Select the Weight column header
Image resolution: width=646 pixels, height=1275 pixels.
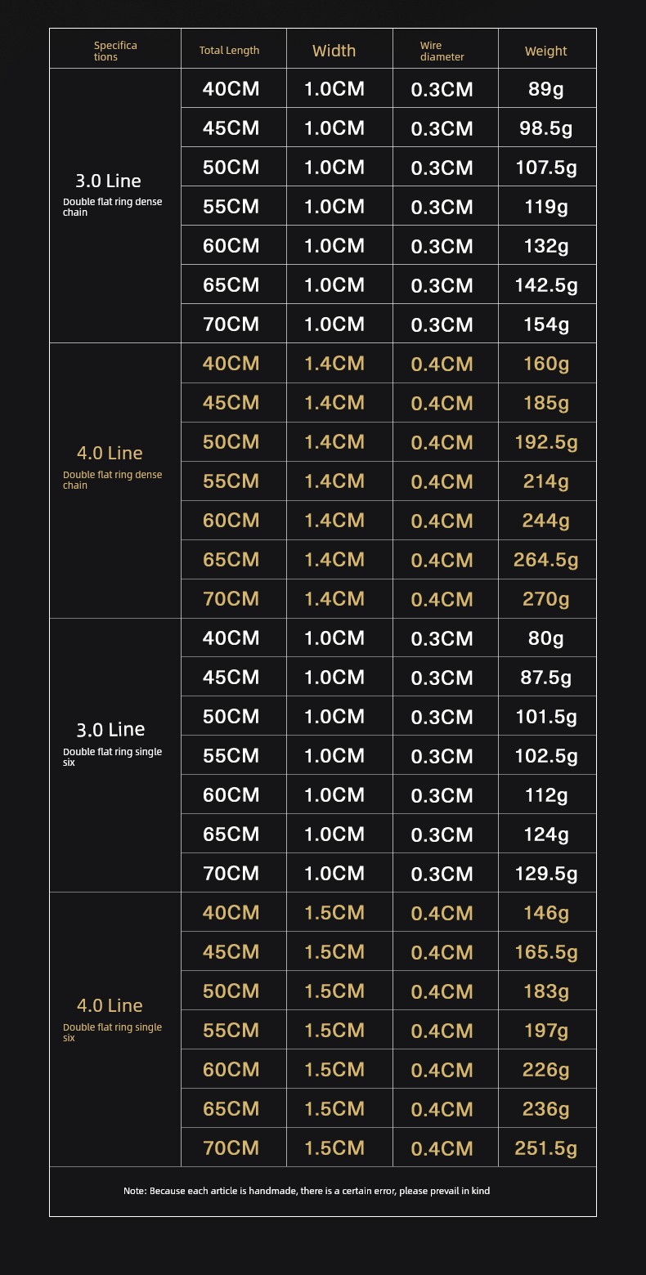(x=545, y=51)
